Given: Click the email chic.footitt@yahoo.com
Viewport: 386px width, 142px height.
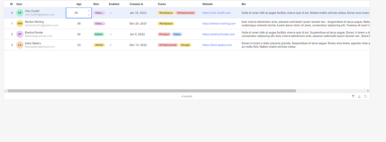Looking at the screenshot, I should pyautogui.click(x=40, y=15).
